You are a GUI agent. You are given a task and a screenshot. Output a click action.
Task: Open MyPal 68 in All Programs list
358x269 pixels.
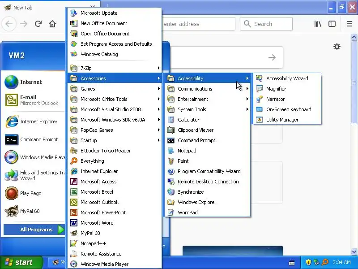(x=115, y=233)
